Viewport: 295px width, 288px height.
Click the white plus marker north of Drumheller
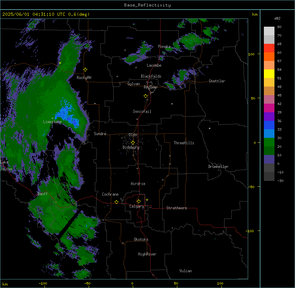point(209,128)
